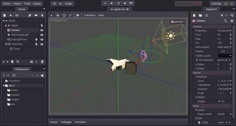The height and width of the screenshot is (126, 236).
Task: Click the stop button in top toolbar
Action: pos(111,3)
